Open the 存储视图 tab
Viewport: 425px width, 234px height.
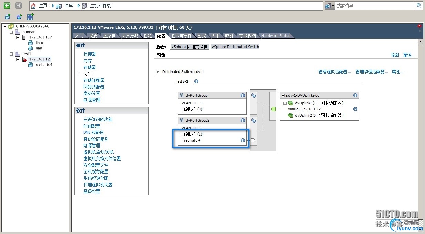247,36
